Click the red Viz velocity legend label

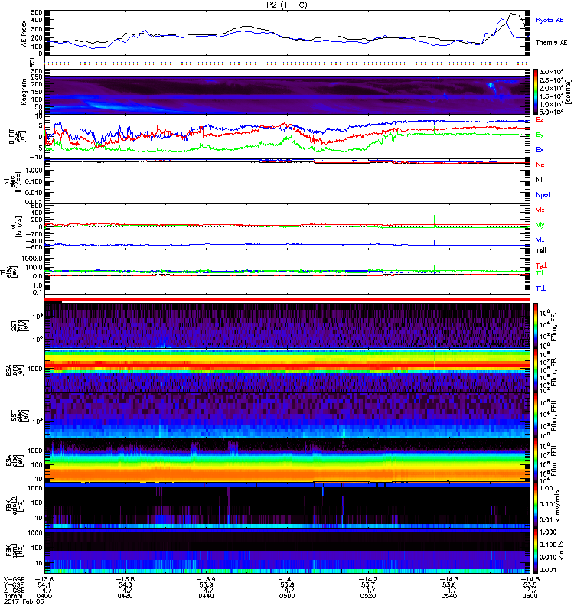coord(540,210)
